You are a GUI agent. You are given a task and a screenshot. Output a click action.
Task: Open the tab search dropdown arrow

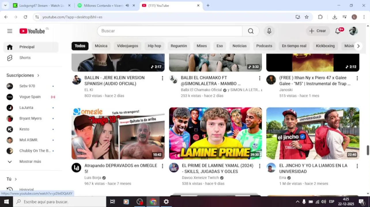[x=5, y=5]
